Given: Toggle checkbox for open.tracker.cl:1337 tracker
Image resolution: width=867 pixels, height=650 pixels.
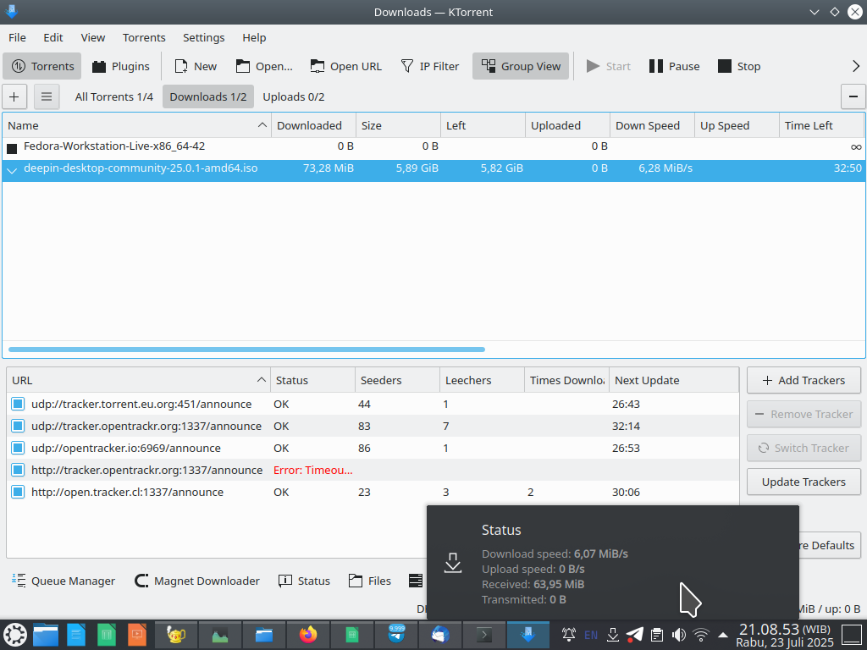Looking at the screenshot, I should (18, 493).
